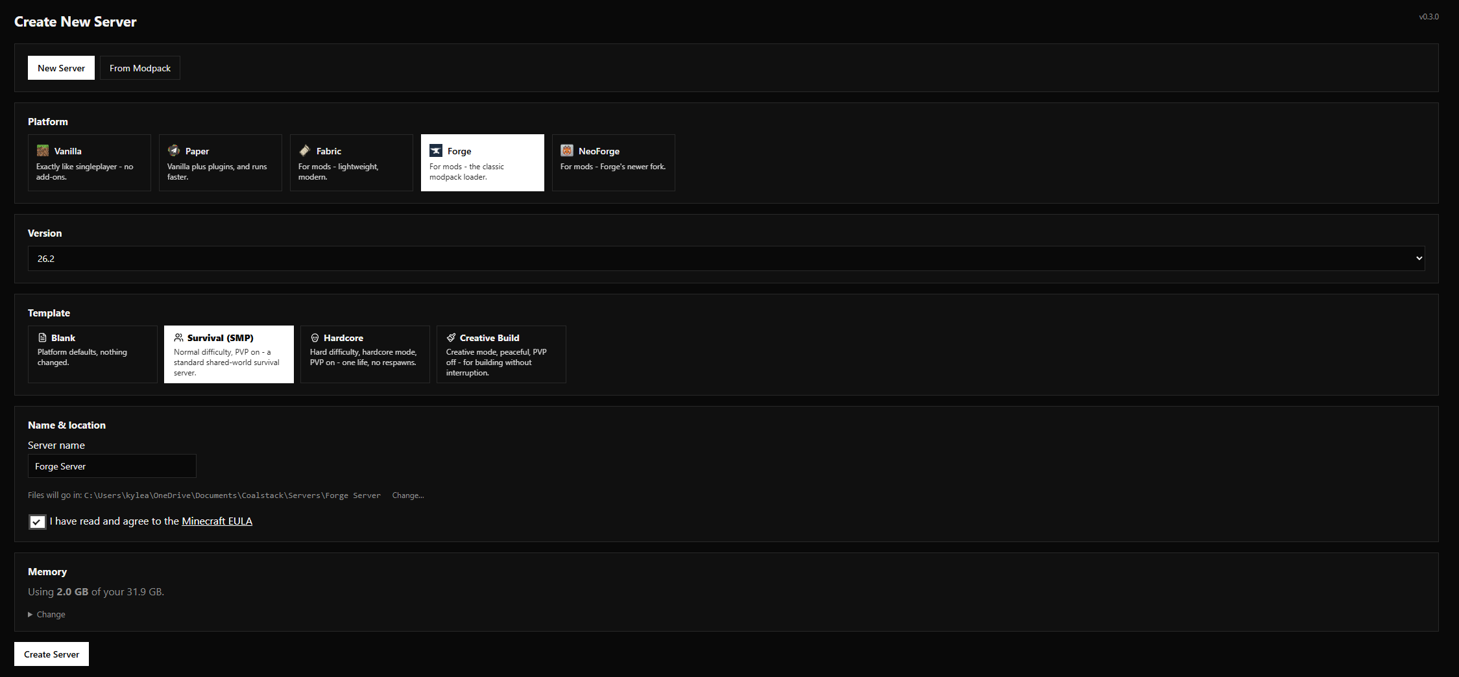Click the Fabric 'lightweight, modern' description

(339, 172)
